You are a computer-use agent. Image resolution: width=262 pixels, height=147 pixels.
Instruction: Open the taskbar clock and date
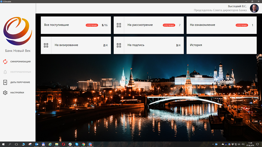tap(250, 144)
